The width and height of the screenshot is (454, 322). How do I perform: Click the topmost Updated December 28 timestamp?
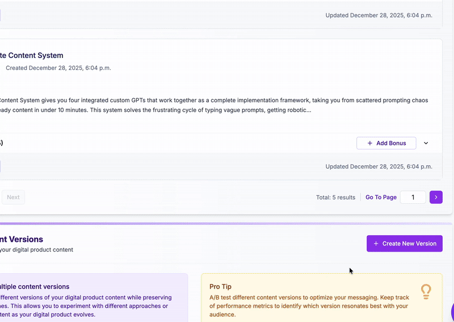point(379,15)
